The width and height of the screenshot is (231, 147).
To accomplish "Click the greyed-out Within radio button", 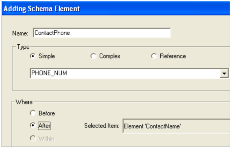I will pos(33,138).
